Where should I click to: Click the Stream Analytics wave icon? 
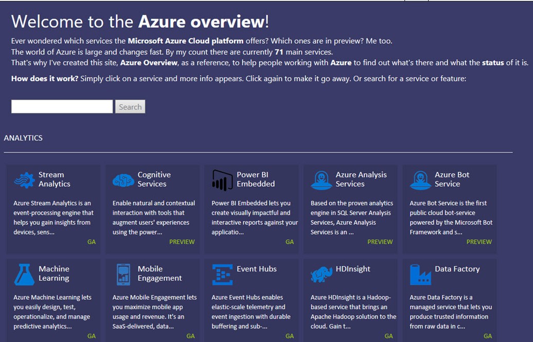pos(24,180)
